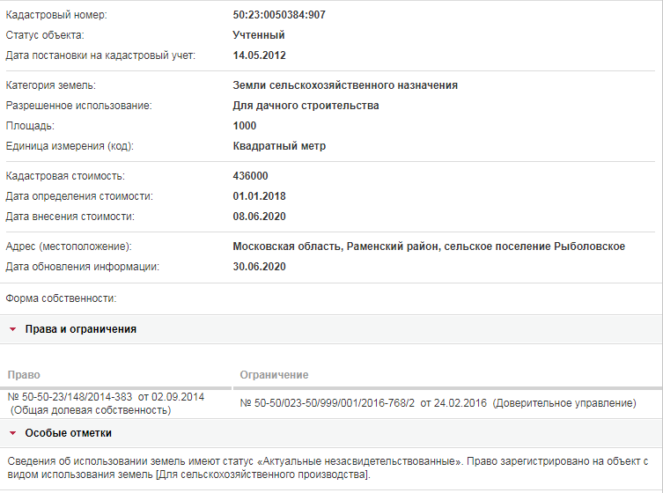Click the Право column header
The width and height of the screenshot is (663, 493).
click(x=24, y=375)
